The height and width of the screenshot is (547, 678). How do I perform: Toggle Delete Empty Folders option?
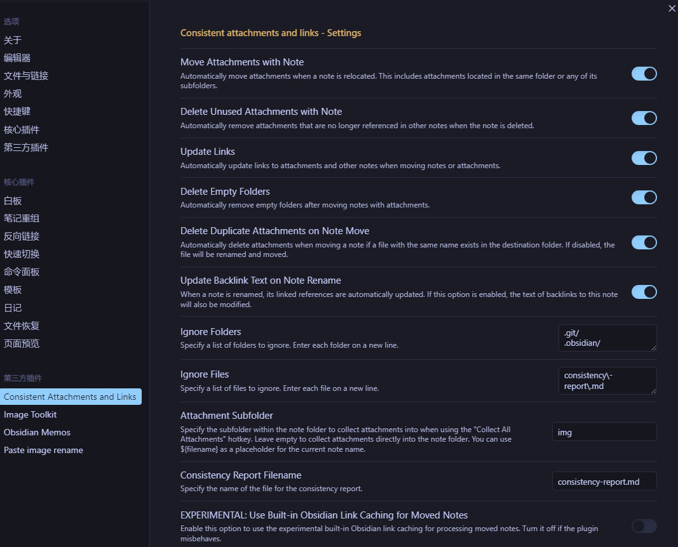pos(644,197)
